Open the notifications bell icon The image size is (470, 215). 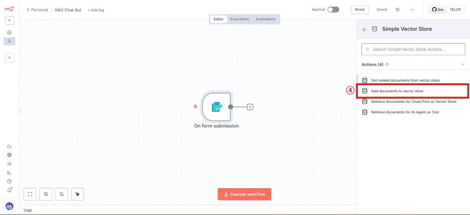(9, 190)
